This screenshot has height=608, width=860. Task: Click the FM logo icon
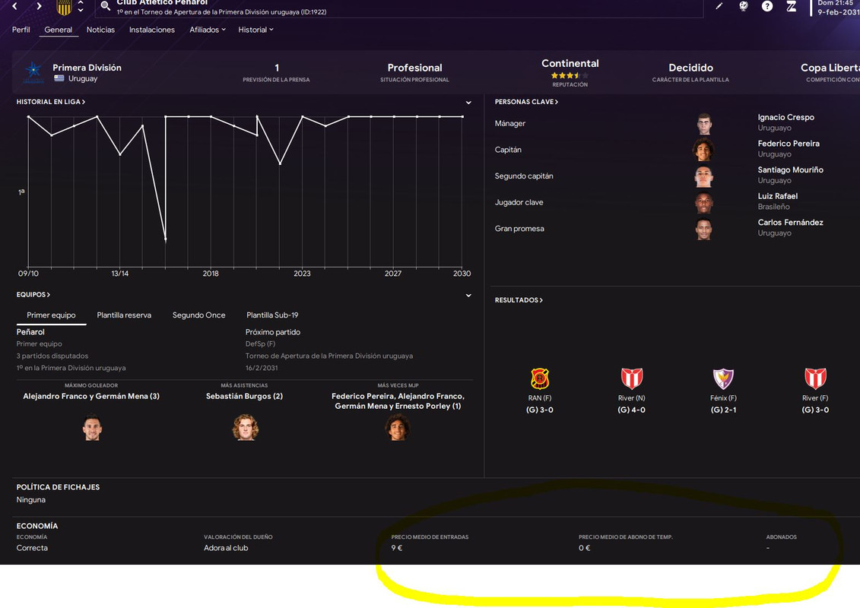(x=792, y=6)
